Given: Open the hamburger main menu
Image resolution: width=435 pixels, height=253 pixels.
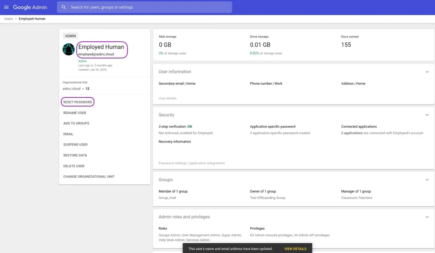Looking at the screenshot, I should pyautogui.click(x=6, y=7).
